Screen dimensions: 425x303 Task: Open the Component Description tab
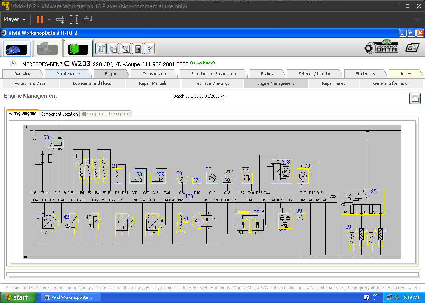[x=106, y=114]
